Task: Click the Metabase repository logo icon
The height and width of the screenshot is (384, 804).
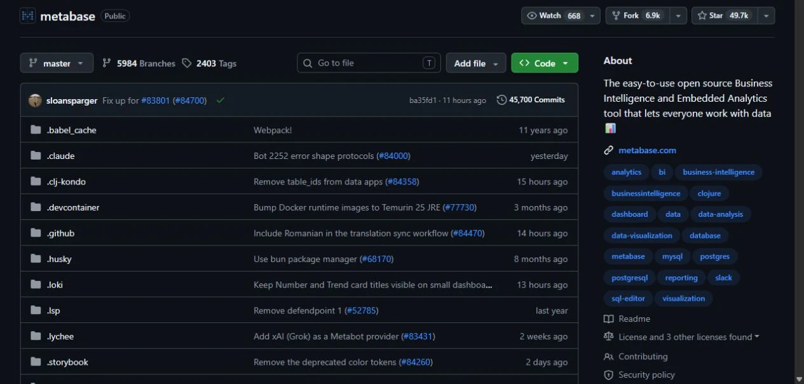Action: (27, 16)
